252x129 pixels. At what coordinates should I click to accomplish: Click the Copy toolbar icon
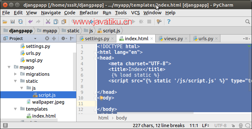56,22
